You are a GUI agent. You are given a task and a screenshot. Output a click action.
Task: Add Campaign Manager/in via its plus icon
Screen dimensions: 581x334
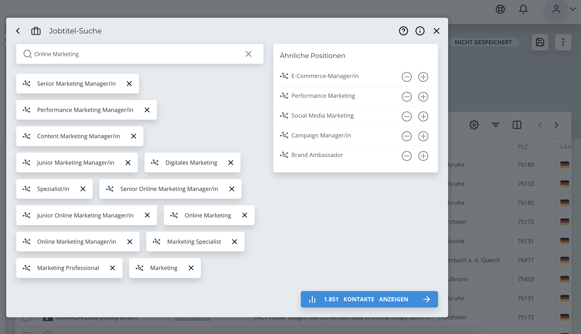click(x=423, y=136)
